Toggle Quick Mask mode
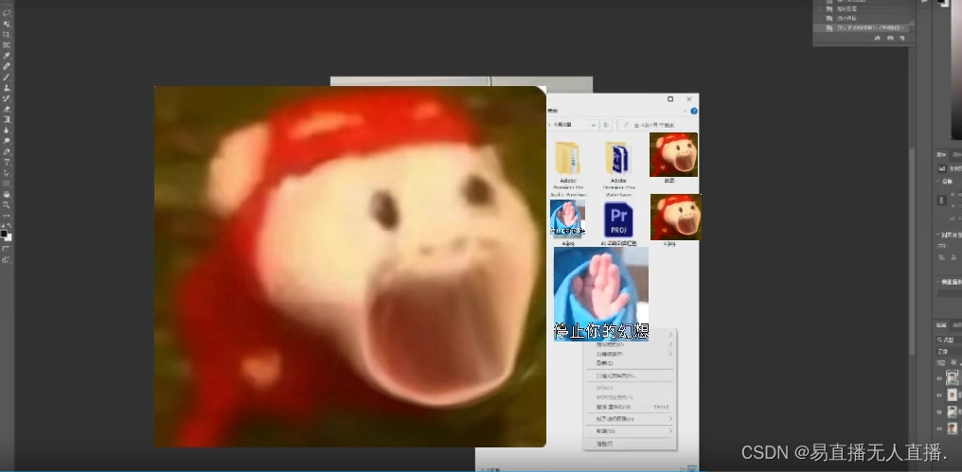962x472 pixels. tap(7, 249)
